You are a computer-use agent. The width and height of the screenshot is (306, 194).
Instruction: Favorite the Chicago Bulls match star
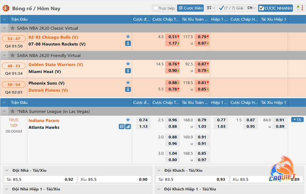tap(128, 36)
